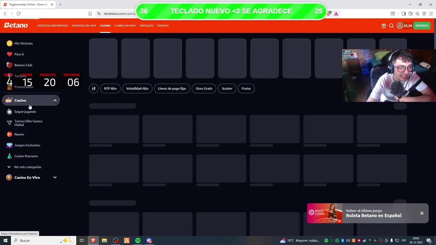Image resolution: width=436 pixels, height=245 pixels.
Task: Go back in the browser
Action: click(x=5, y=13)
